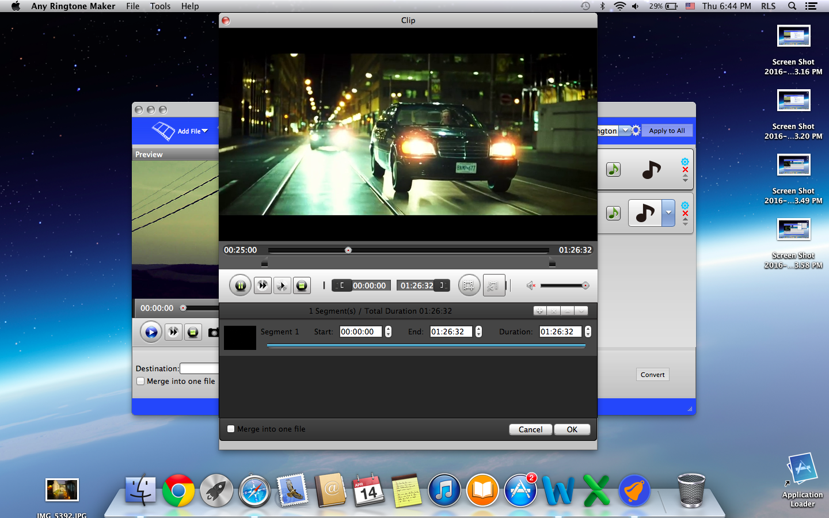Image resolution: width=829 pixels, height=518 pixels.
Task: Click the Convert button
Action: click(652, 375)
